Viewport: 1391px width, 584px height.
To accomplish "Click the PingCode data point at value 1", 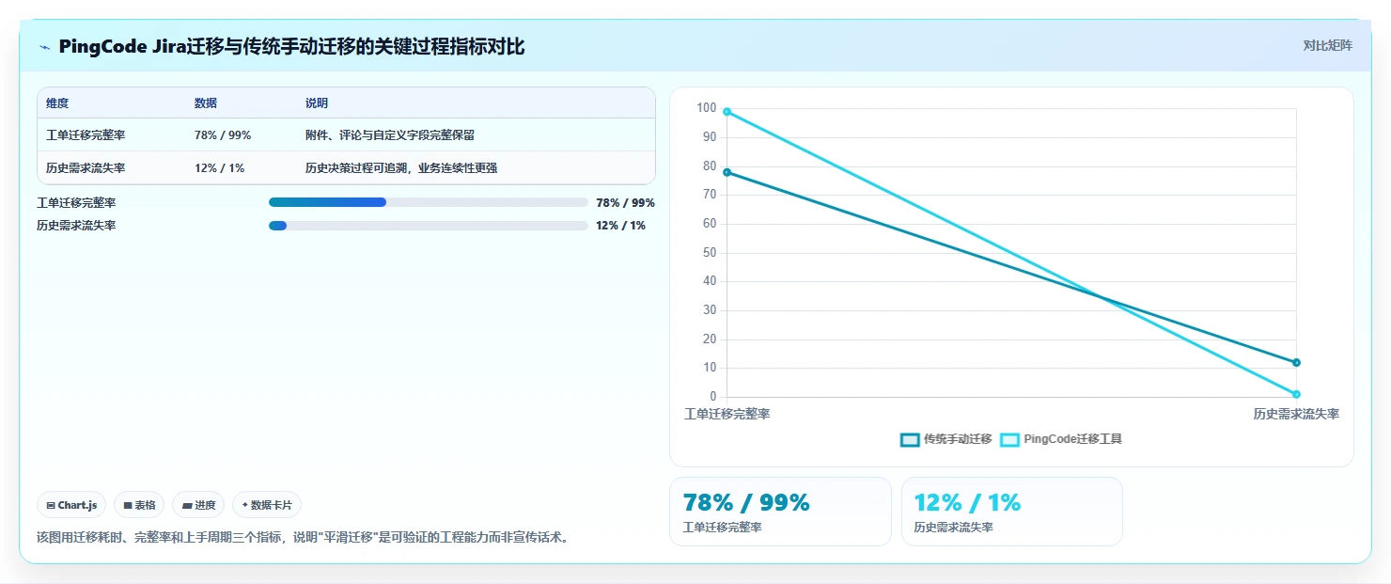I will pyautogui.click(x=1296, y=394).
